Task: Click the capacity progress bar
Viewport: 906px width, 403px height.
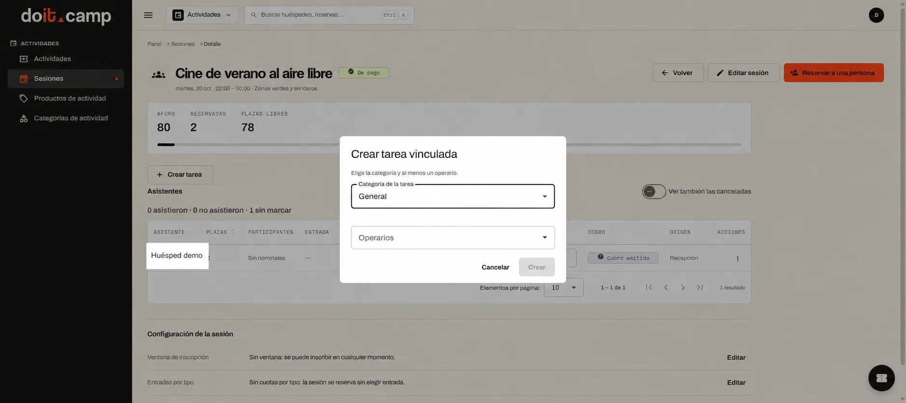Action: point(449,144)
